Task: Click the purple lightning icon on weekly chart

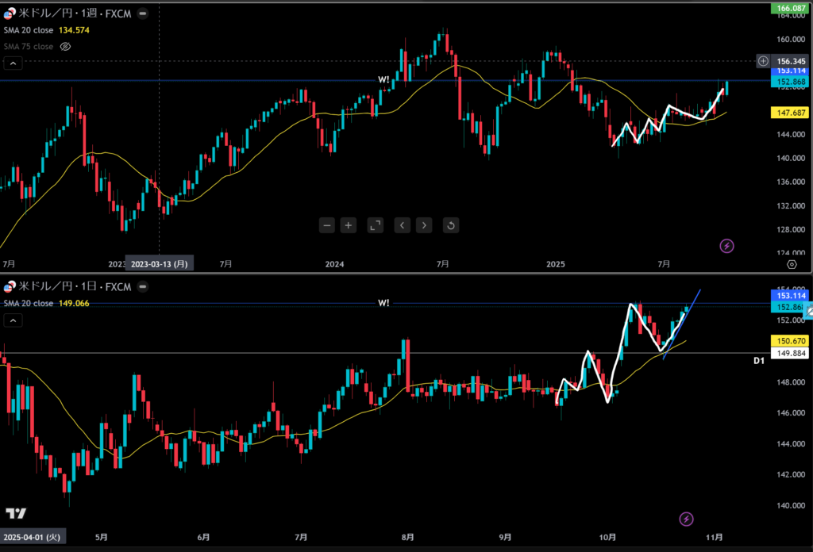Action: point(726,246)
